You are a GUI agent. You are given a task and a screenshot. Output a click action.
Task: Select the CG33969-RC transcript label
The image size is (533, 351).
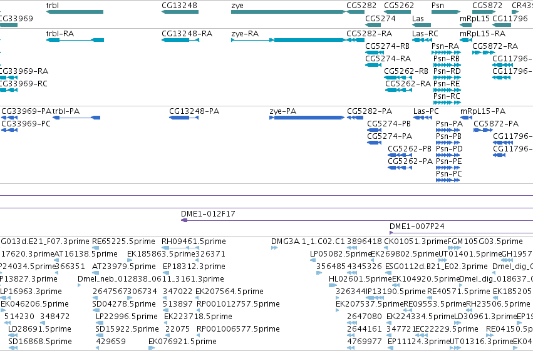click(23, 84)
